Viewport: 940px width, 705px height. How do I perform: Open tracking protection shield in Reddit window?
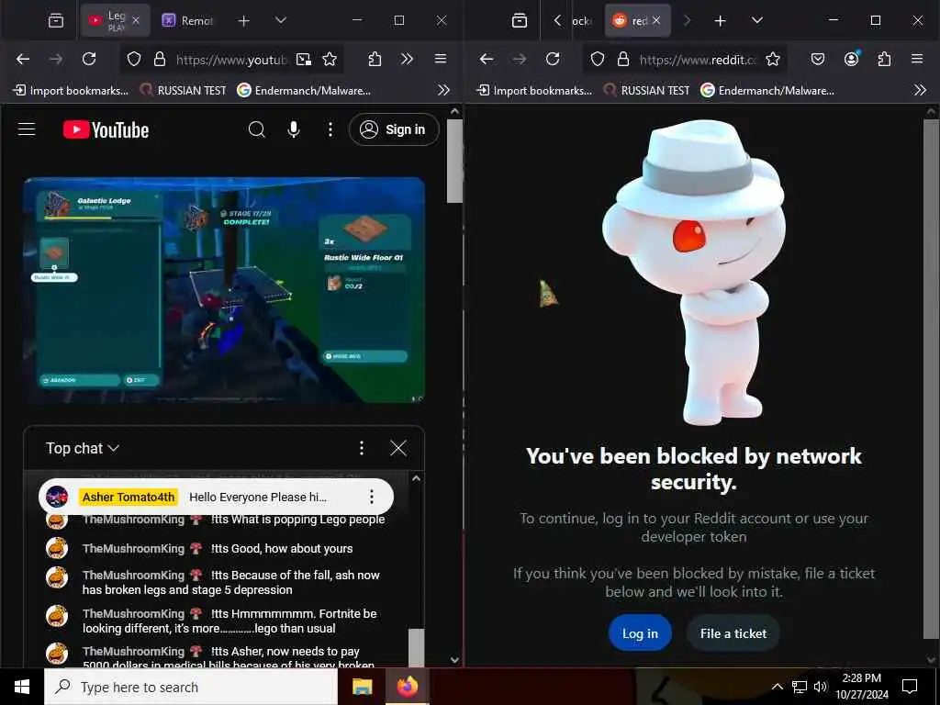click(597, 59)
